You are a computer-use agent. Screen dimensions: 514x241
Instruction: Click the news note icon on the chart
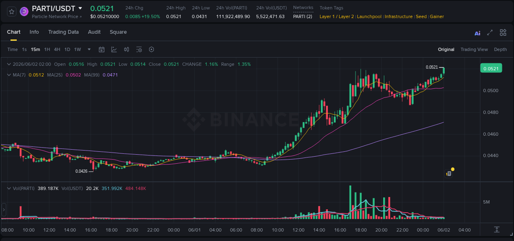449,174
